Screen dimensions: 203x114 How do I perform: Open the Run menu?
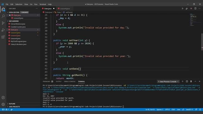[x=36, y=4]
